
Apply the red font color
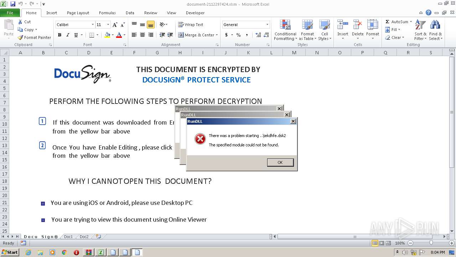119,35
